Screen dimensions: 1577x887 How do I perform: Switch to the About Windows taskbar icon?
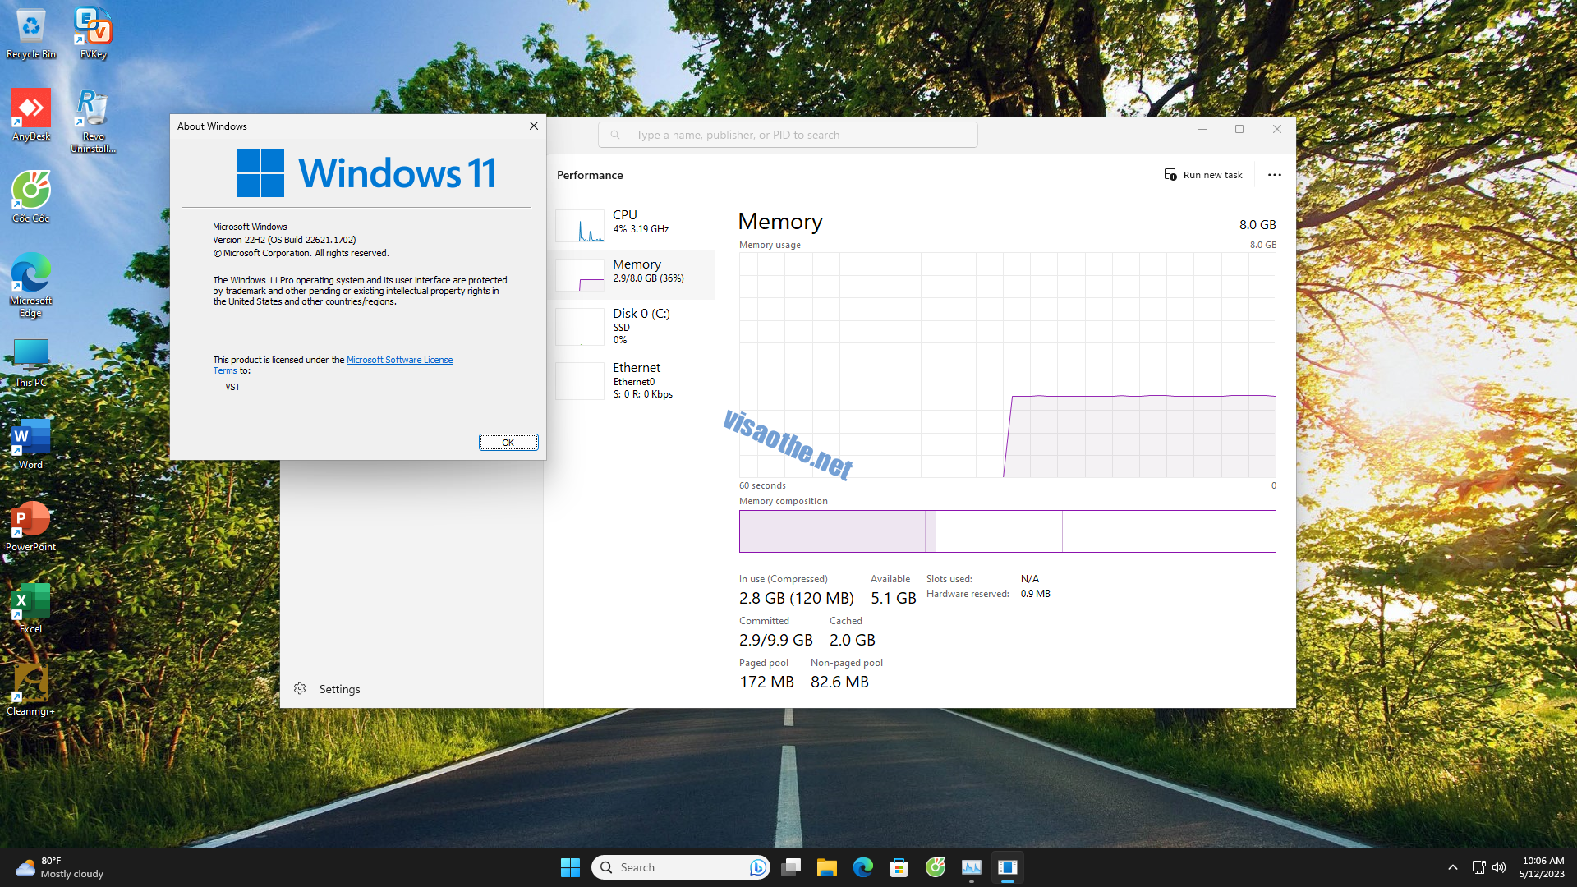[x=1008, y=867]
